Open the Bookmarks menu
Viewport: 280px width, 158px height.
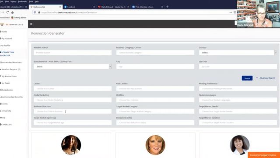pyautogui.click(x=23, y=1)
